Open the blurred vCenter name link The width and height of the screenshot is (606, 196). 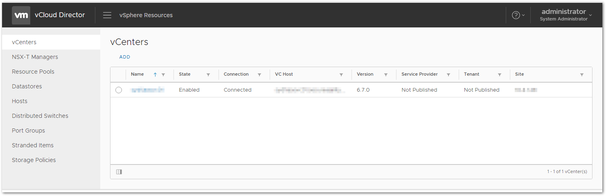pyautogui.click(x=147, y=90)
